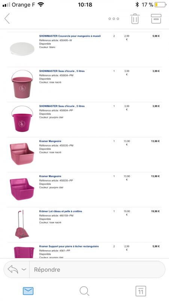Screen dimensions: 169x301
Task: Tap the purple bucket product image
Action: [22, 119]
